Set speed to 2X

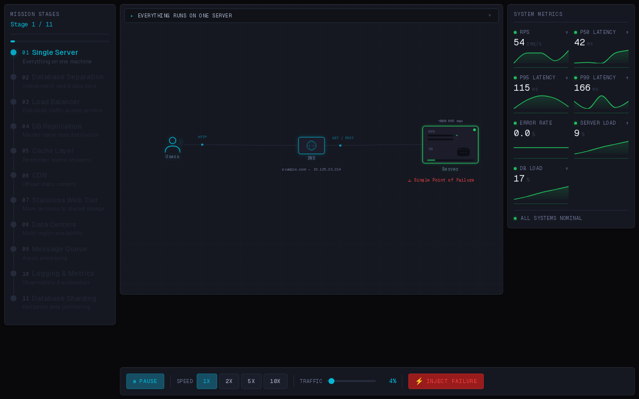pyautogui.click(x=229, y=382)
